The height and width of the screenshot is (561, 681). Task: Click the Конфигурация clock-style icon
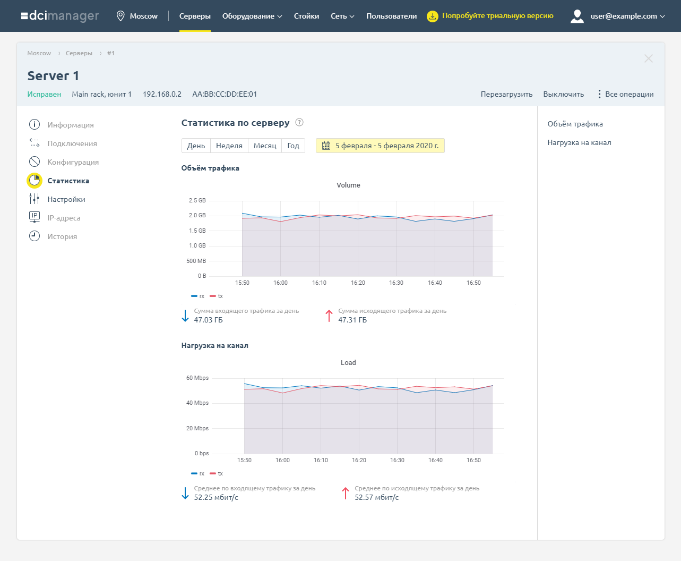click(34, 161)
